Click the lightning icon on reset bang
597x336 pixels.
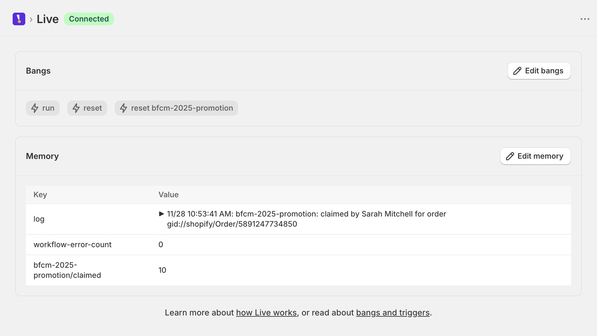tap(76, 108)
